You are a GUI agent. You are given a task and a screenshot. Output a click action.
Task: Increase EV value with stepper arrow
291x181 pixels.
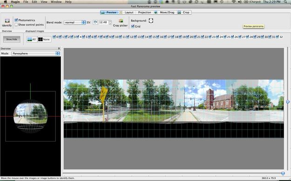click(x=110, y=21)
